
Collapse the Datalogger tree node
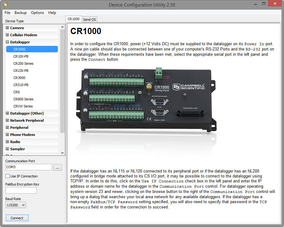click(x=7, y=42)
